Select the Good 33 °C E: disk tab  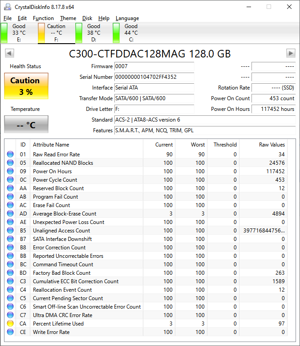[19, 33]
